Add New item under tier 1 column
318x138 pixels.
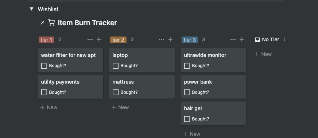click(49, 107)
